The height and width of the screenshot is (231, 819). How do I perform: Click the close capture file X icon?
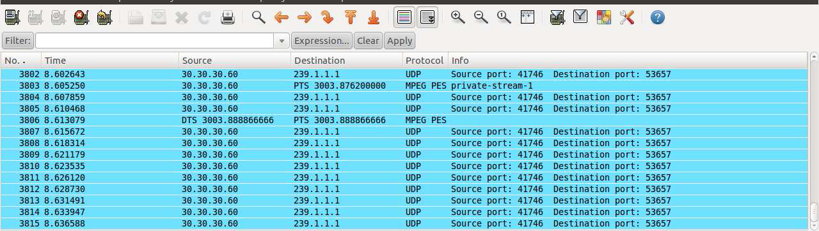[181, 17]
